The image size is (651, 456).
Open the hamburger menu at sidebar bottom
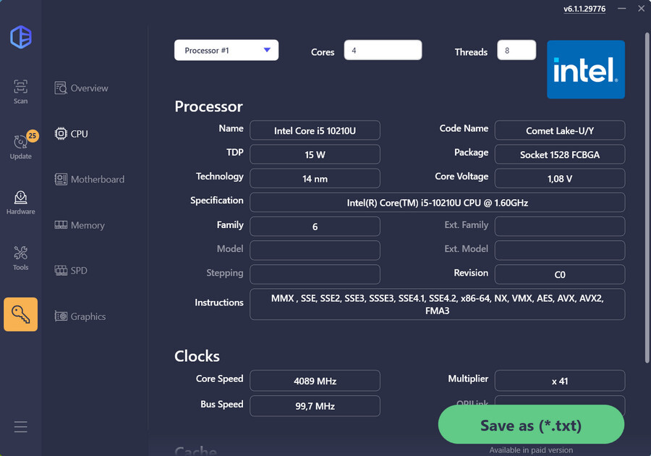21,427
